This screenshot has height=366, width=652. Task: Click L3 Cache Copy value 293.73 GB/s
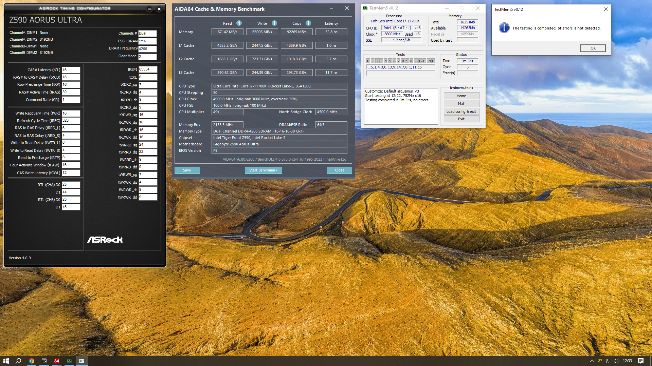point(296,73)
